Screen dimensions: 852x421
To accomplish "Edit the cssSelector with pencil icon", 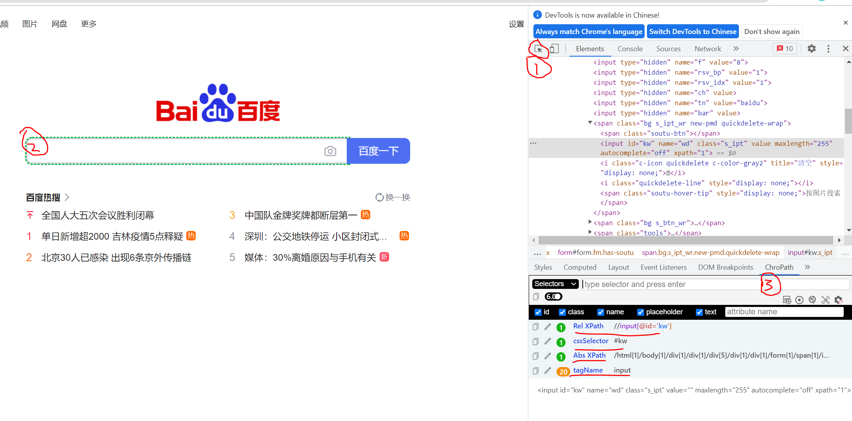I will [548, 342].
